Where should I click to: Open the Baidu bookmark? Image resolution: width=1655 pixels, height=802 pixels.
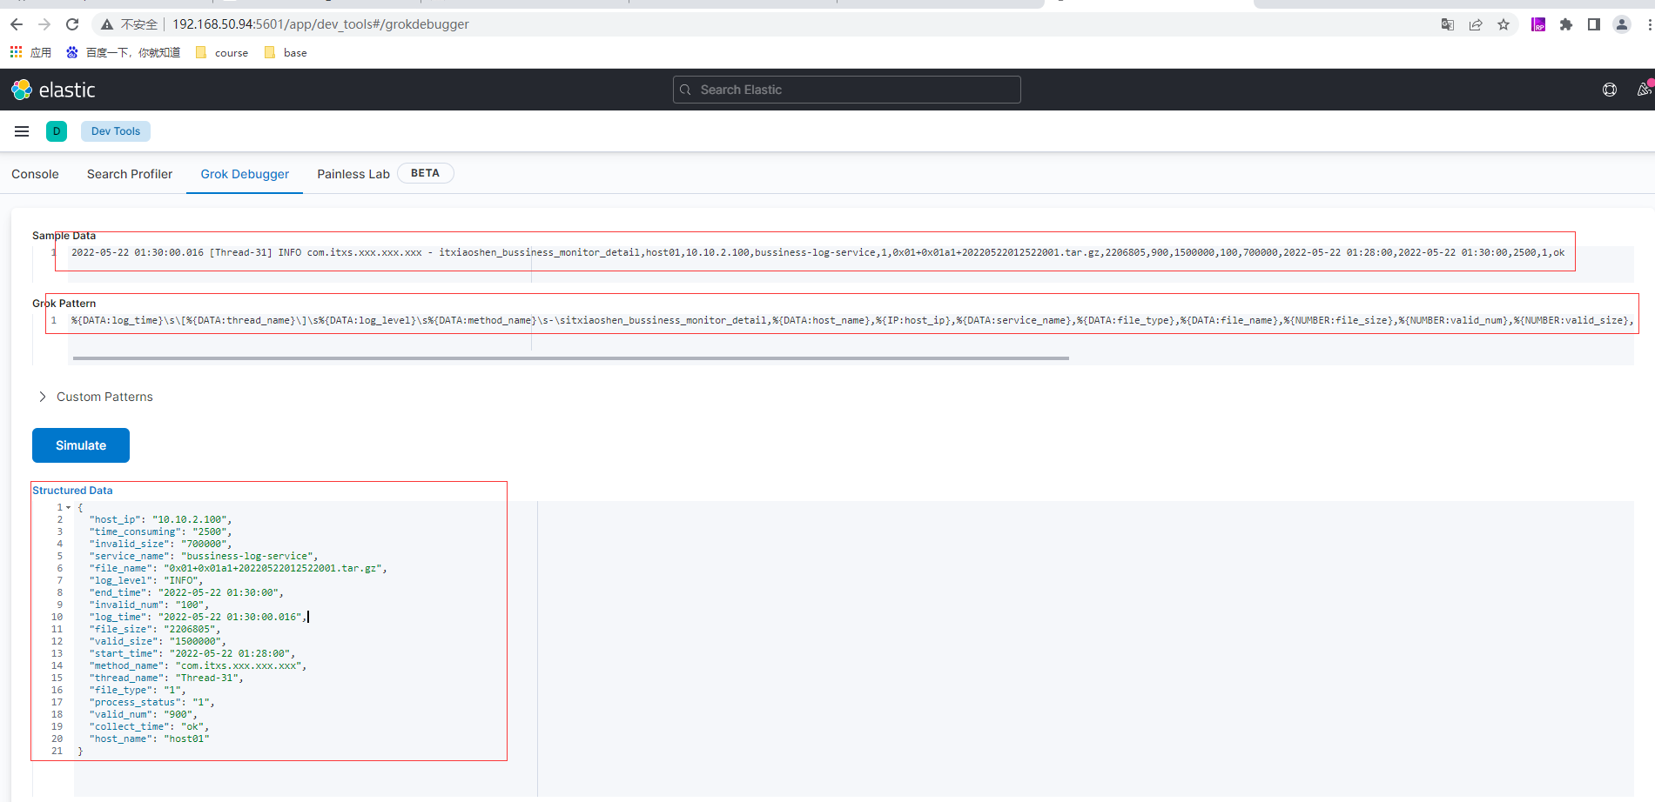[x=124, y=52]
